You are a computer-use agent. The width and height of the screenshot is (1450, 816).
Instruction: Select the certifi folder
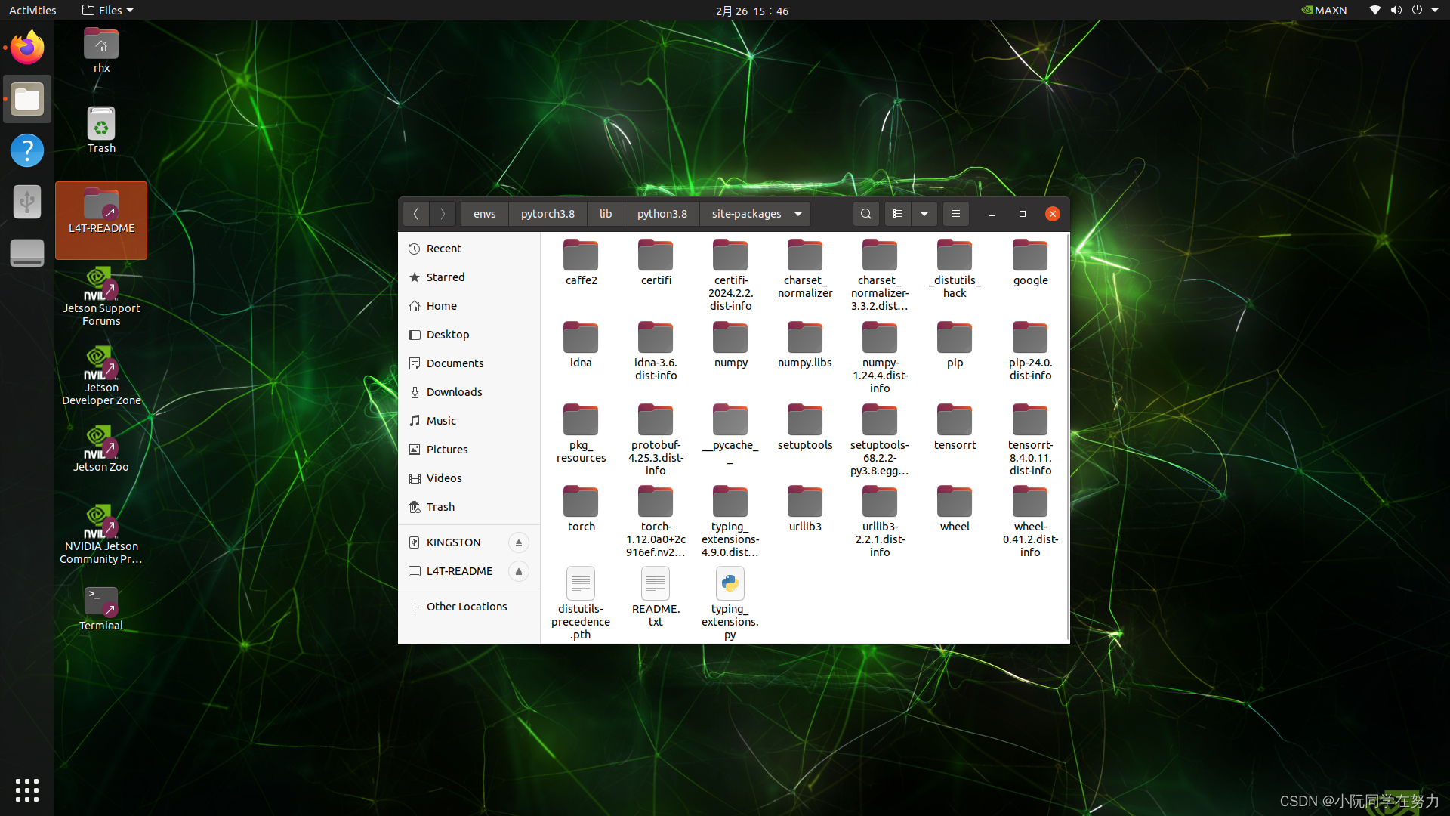click(x=656, y=262)
